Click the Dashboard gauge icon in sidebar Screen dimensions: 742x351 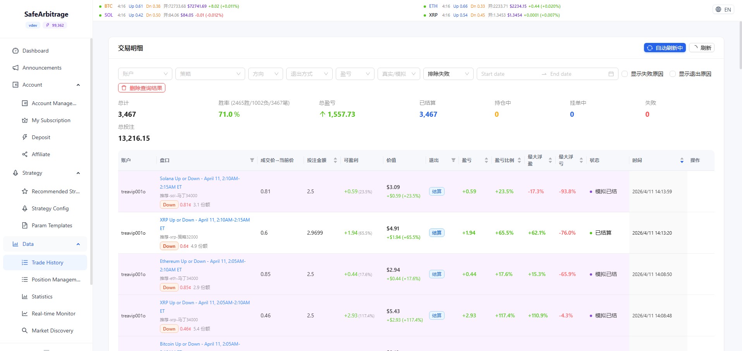15,51
